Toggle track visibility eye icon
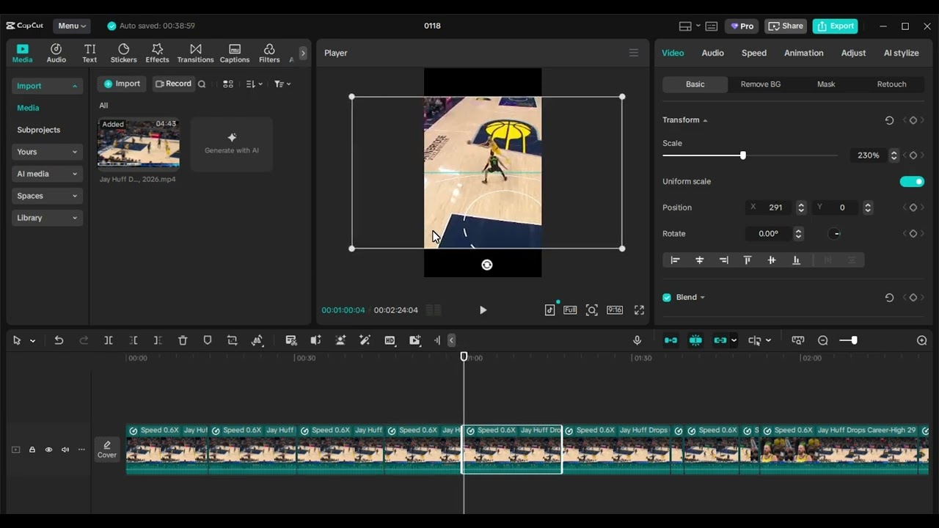 [x=48, y=450]
